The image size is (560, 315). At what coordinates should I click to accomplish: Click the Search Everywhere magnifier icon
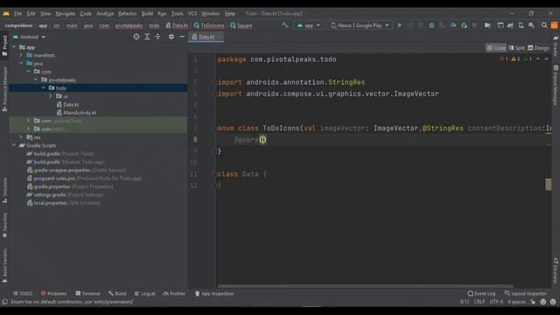point(544,25)
